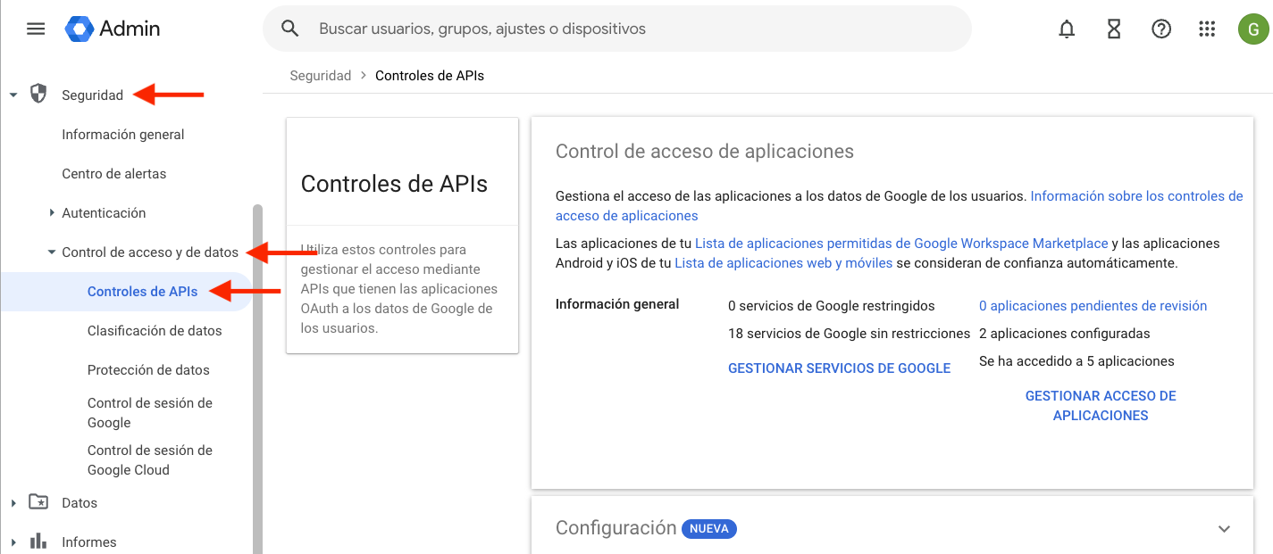The width and height of the screenshot is (1273, 554).
Task: Open the notifications bell
Action: (x=1066, y=29)
